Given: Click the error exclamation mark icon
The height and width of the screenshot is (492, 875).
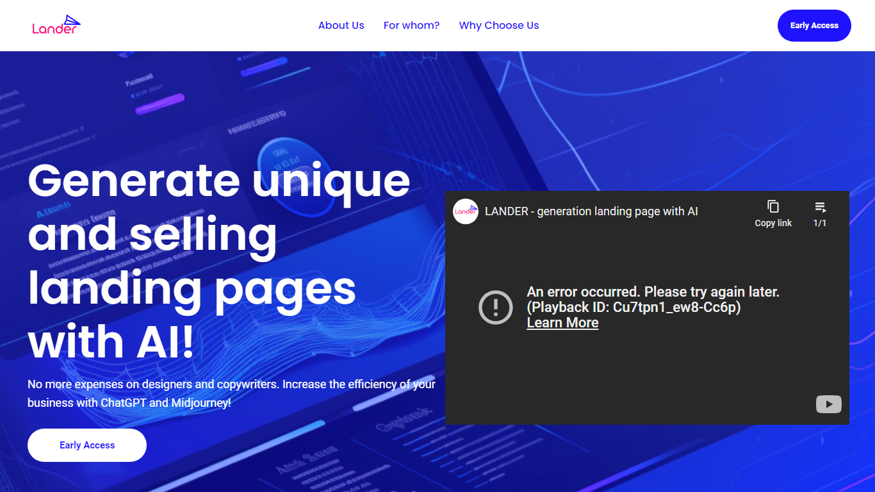Looking at the screenshot, I should tap(496, 307).
